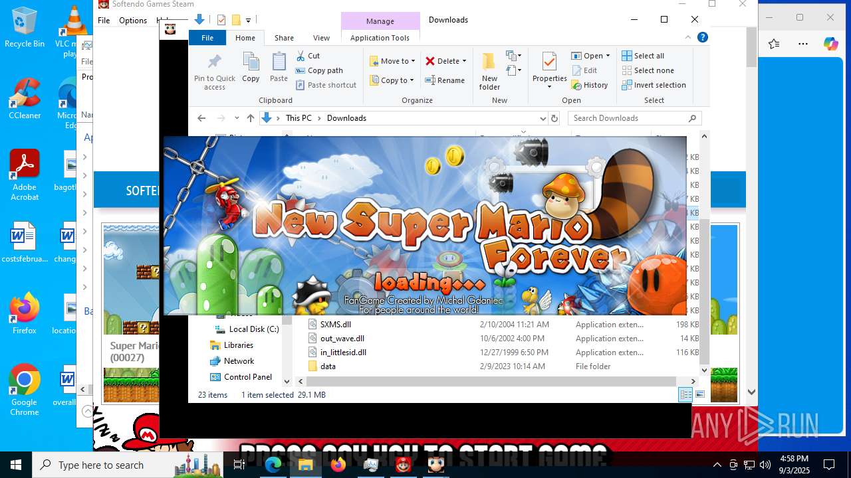This screenshot has height=478, width=851.
Task: Click the Up one level arrow
Action: (251, 118)
